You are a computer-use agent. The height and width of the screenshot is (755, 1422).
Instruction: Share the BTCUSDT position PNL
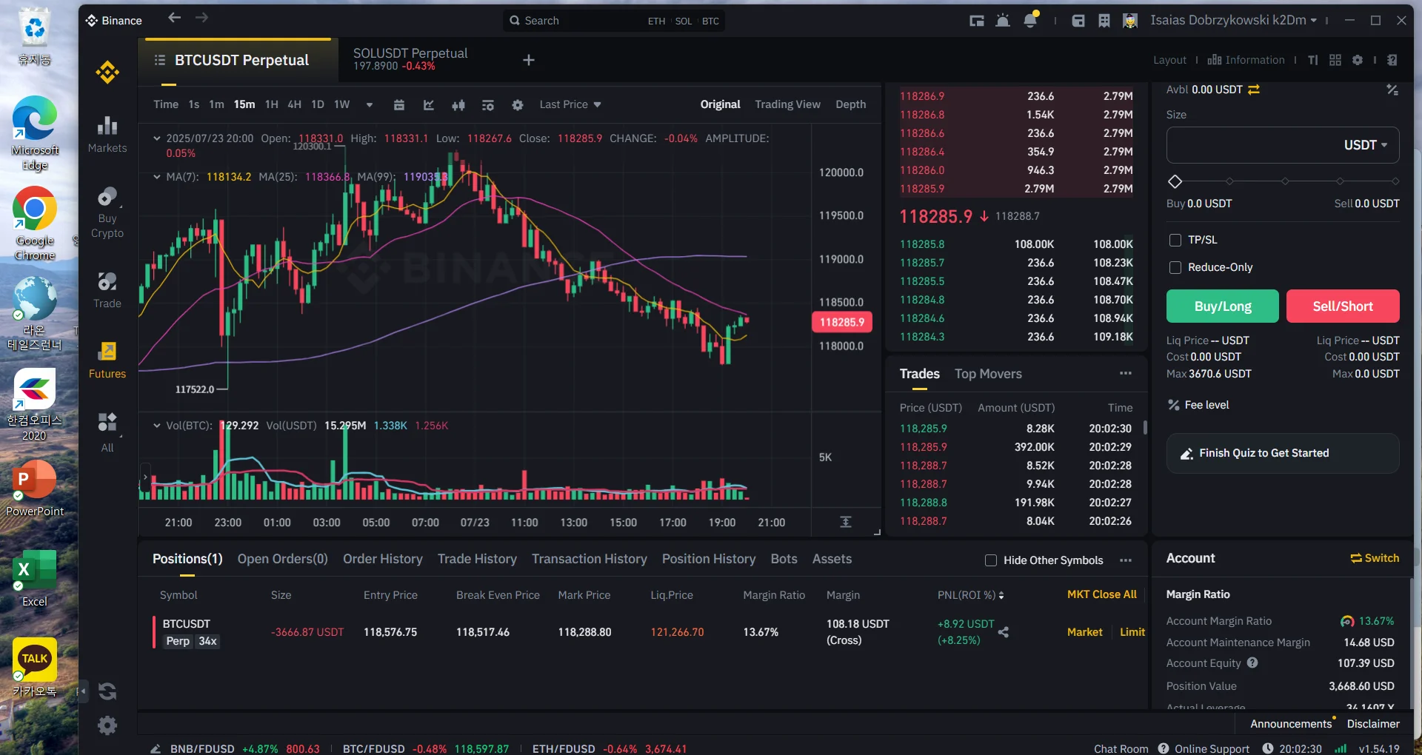tap(1004, 632)
